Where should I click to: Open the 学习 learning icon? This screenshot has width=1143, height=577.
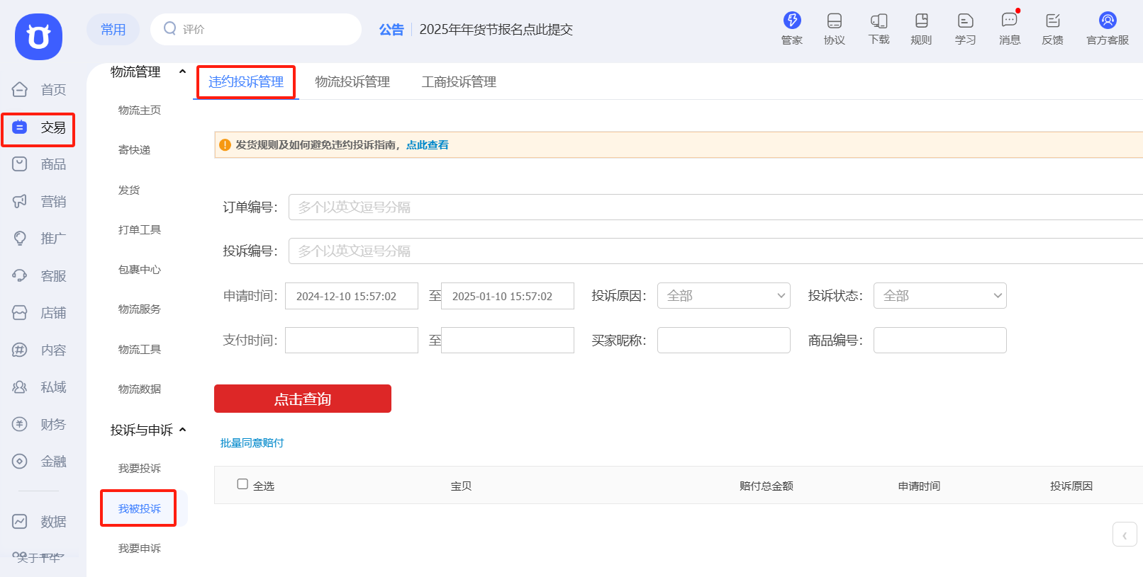click(x=966, y=21)
